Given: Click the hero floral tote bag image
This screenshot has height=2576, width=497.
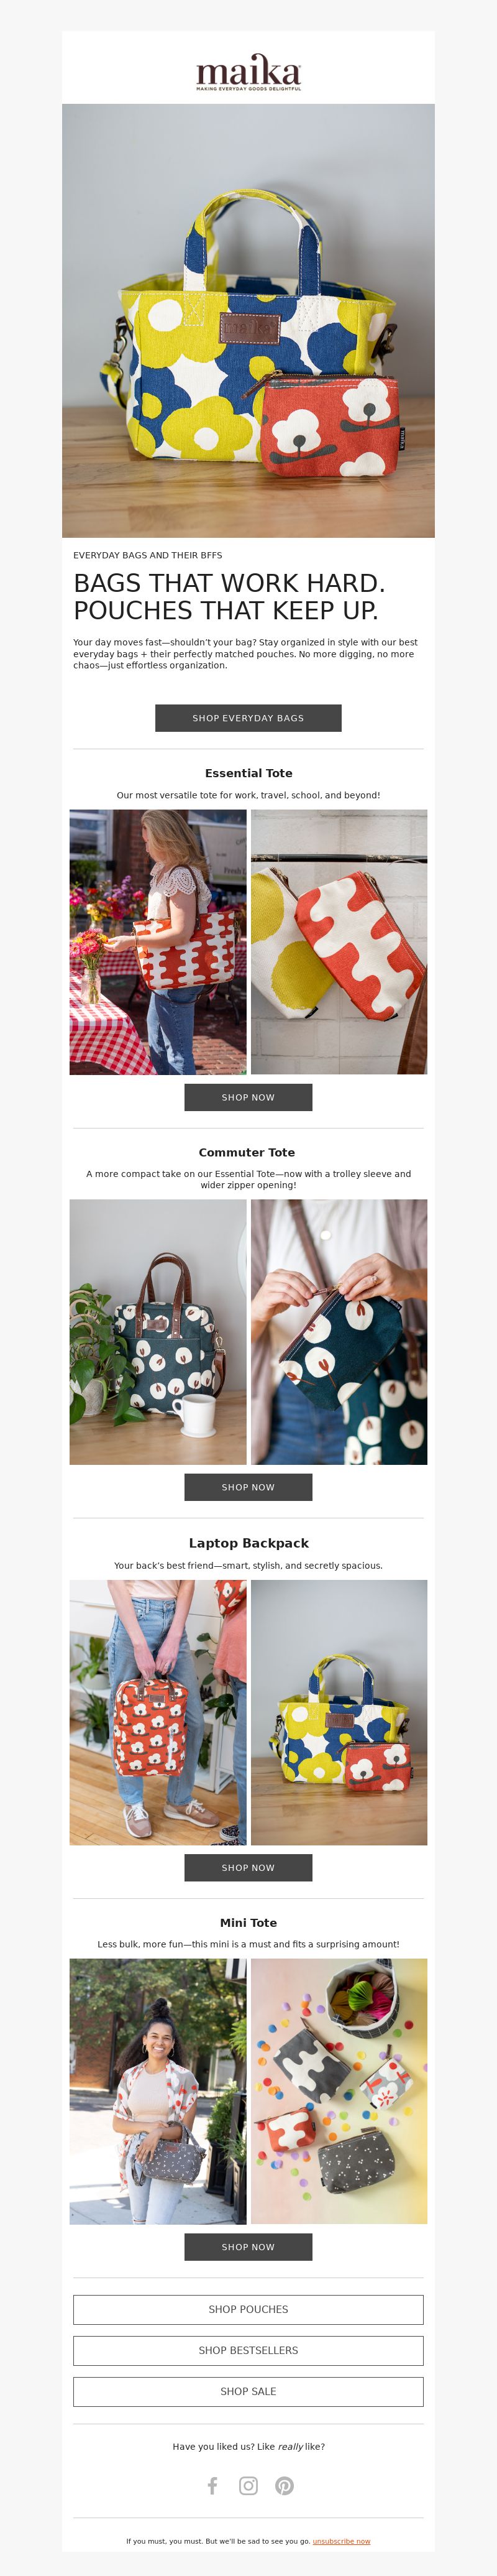Looking at the screenshot, I should tap(248, 321).
